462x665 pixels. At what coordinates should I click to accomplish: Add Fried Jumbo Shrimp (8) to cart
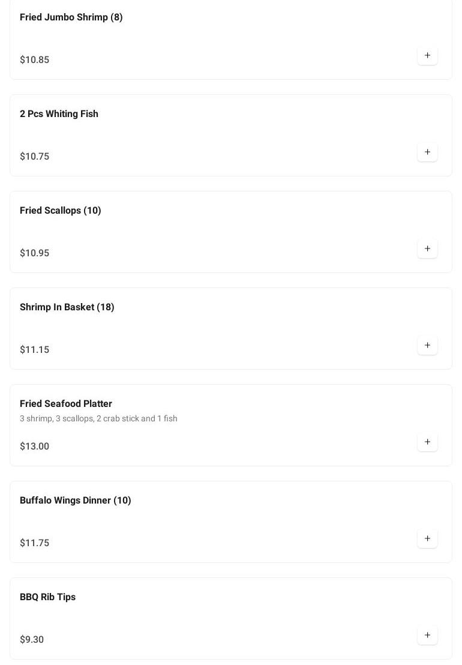tap(427, 56)
